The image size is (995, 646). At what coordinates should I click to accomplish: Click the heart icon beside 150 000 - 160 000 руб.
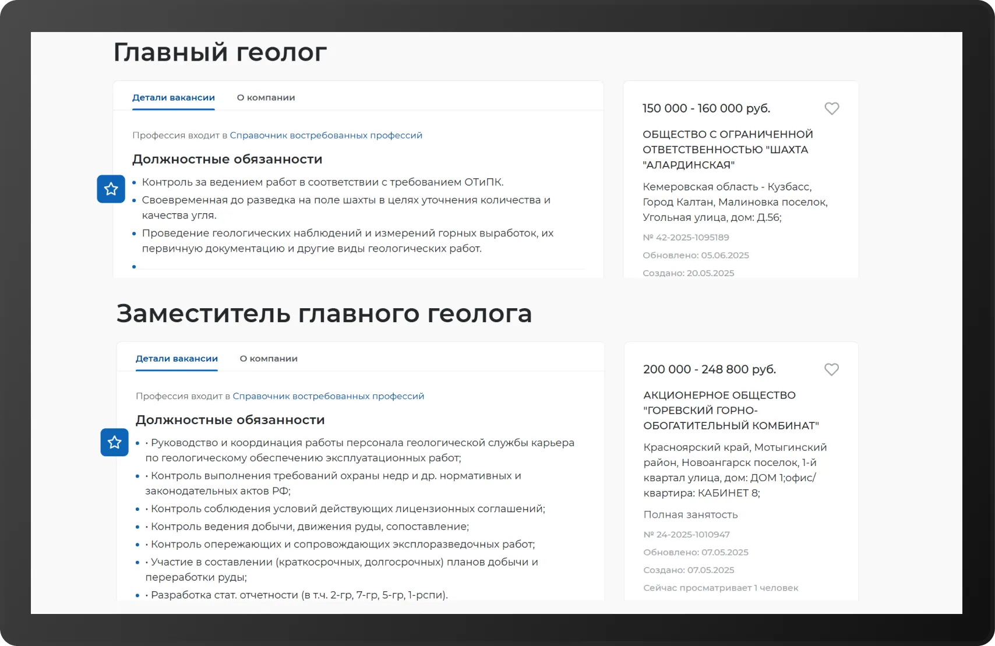[831, 108]
